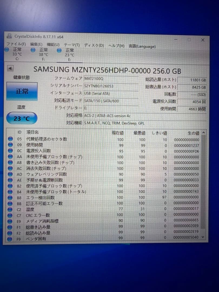The image size is (219, 292).
Task: Click the previous disk arrow button
Action: click(x=10, y=68)
